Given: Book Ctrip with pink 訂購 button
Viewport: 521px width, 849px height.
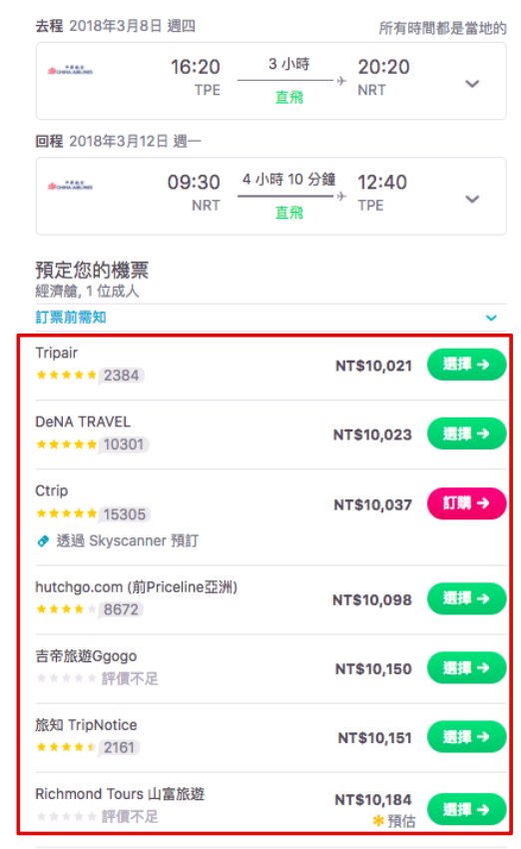Looking at the screenshot, I should (466, 503).
